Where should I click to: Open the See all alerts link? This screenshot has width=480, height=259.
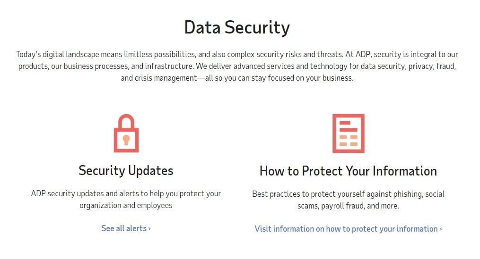click(x=124, y=228)
